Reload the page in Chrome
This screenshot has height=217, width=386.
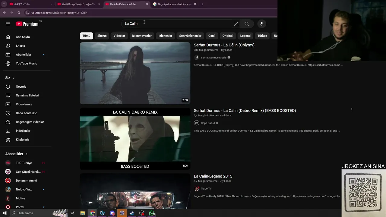[19, 13]
